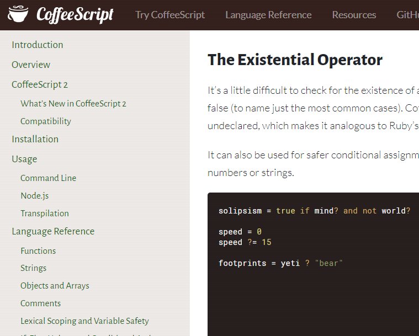Click paragraph starting 'It can also be used'
The image size is (419, 336).
(x=313, y=163)
